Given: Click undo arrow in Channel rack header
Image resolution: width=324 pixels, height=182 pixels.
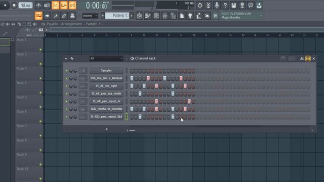Looking at the screenshot, I should click(x=72, y=59).
